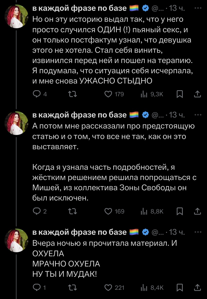The height and width of the screenshot is (299, 207).
Task: Bookmark the last tweet in thread
Action: [179, 287]
